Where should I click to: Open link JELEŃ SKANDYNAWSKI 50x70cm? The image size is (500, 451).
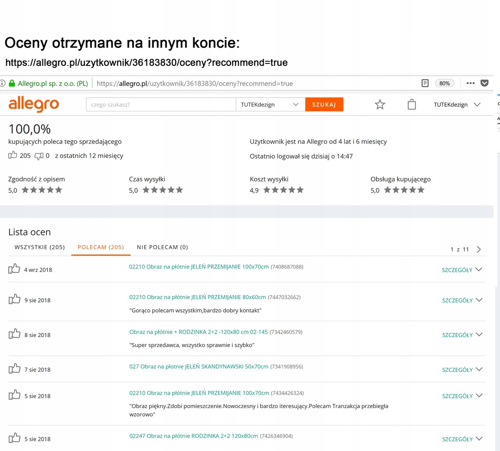point(199,367)
